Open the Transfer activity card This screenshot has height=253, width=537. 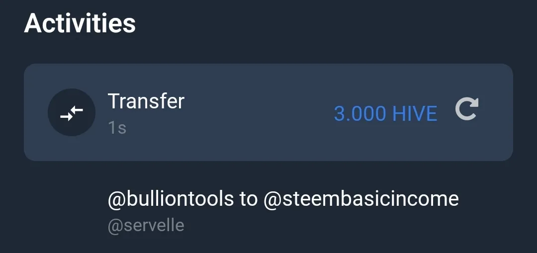[268, 112]
